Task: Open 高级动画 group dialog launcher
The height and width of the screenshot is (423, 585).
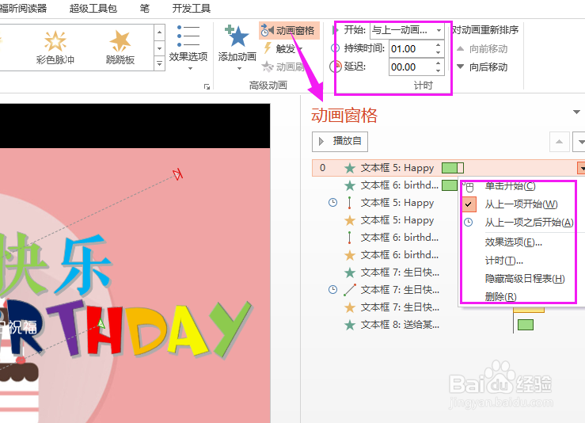Action: pos(207,86)
